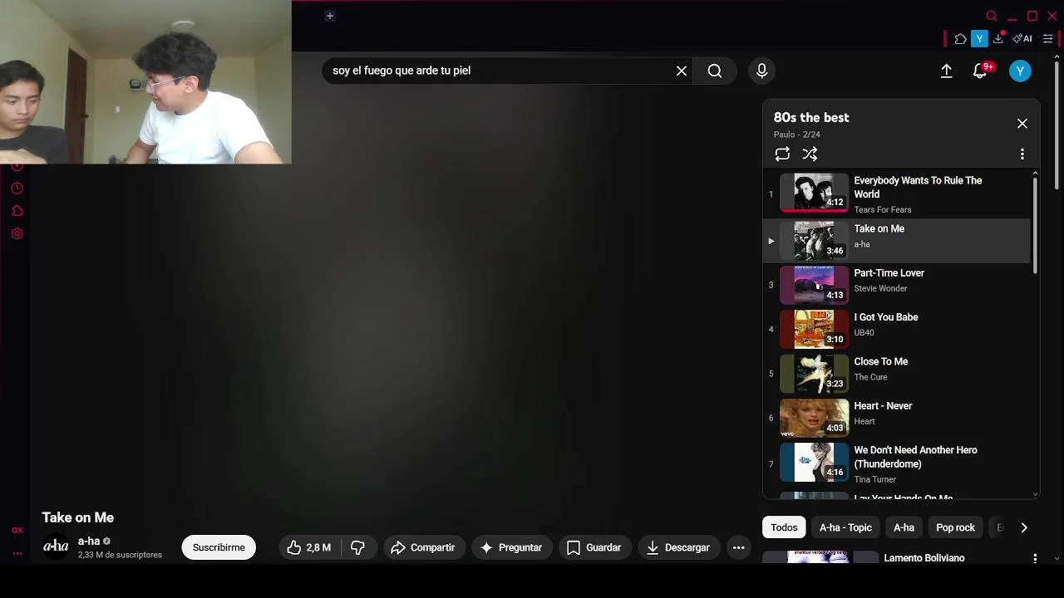The height and width of the screenshot is (598, 1064).
Task: Like the Take on Me video
Action: [x=308, y=547]
